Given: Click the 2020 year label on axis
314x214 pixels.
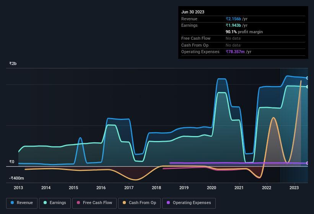Looking at the screenshot, I should pyautogui.click(x=212, y=188).
